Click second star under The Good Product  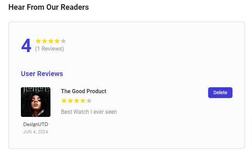[70, 101]
